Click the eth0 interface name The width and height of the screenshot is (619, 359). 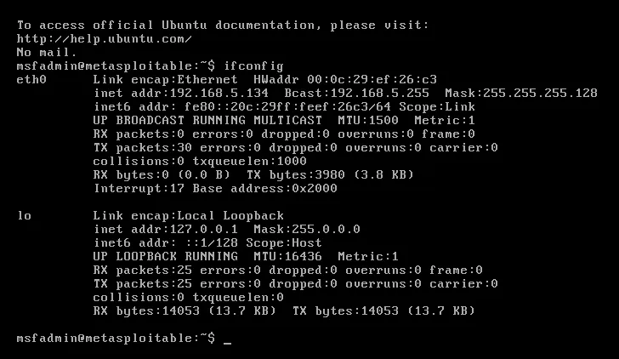pos(31,79)
